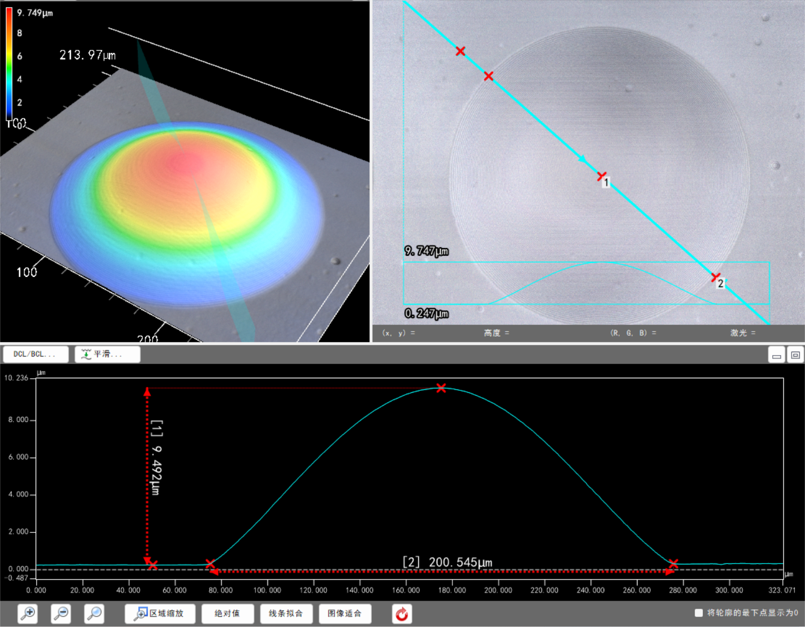The width and height of the screenshot is (805, 627).
Task: Click the 绝对值 button
Action: [x=227, y=613]
